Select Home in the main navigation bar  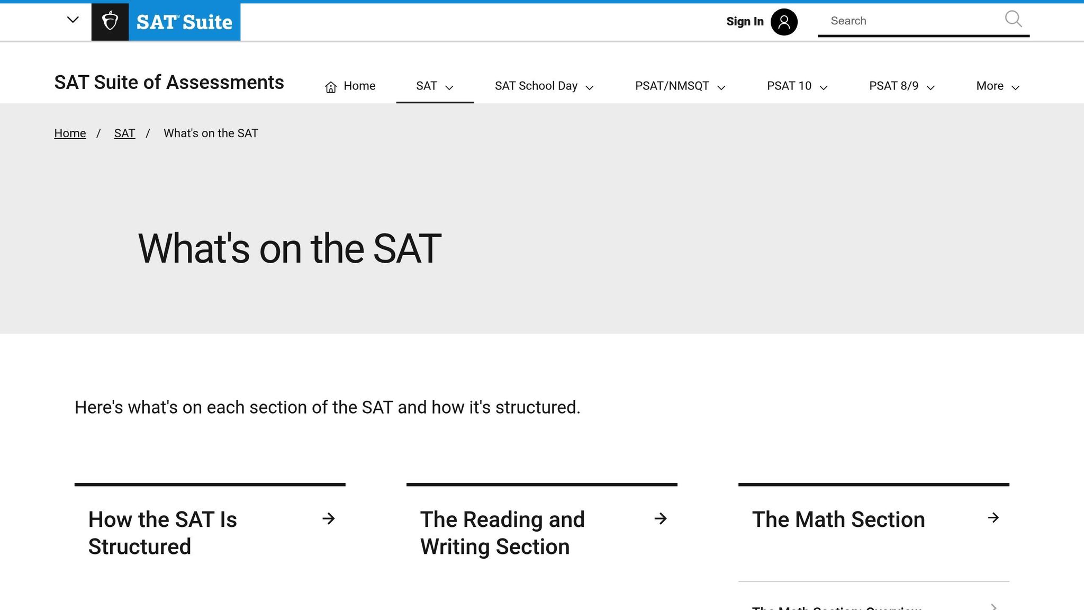[x=359, y=86]
